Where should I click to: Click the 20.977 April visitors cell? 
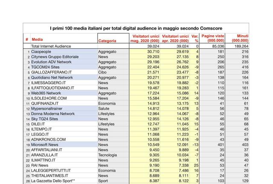[183, 78]
